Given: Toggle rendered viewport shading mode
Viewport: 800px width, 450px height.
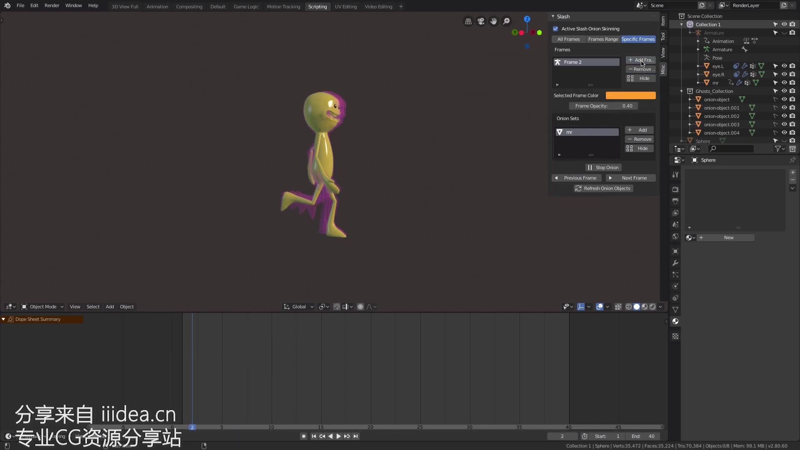Looking at the screenshot, I should pyautogui.click(x=652, y=307).
